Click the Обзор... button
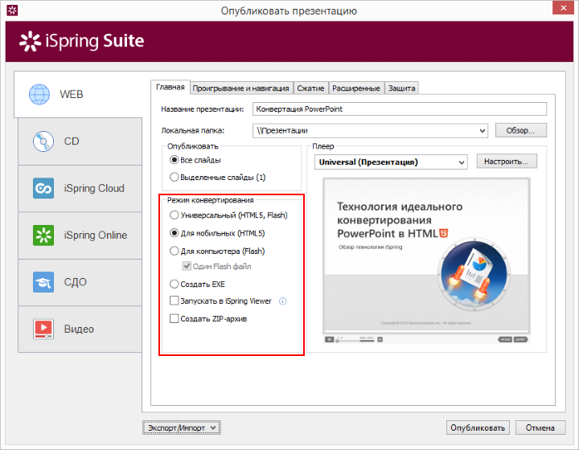The image size is (579, 450). pos(520,130)
